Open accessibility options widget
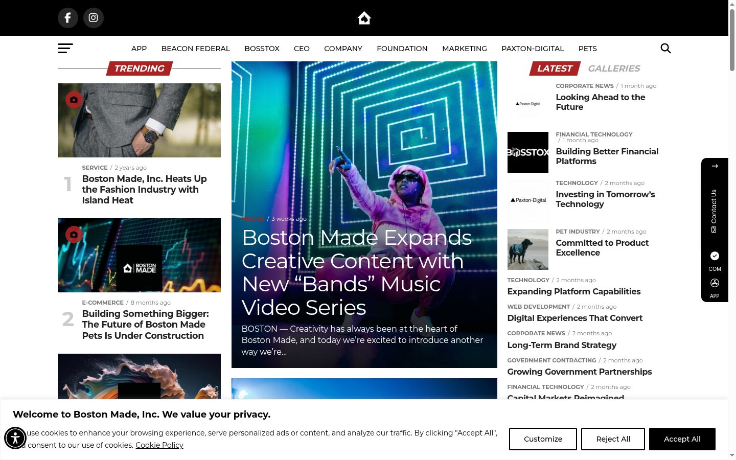This screenshot has height=460, width=736. [15, 438]
